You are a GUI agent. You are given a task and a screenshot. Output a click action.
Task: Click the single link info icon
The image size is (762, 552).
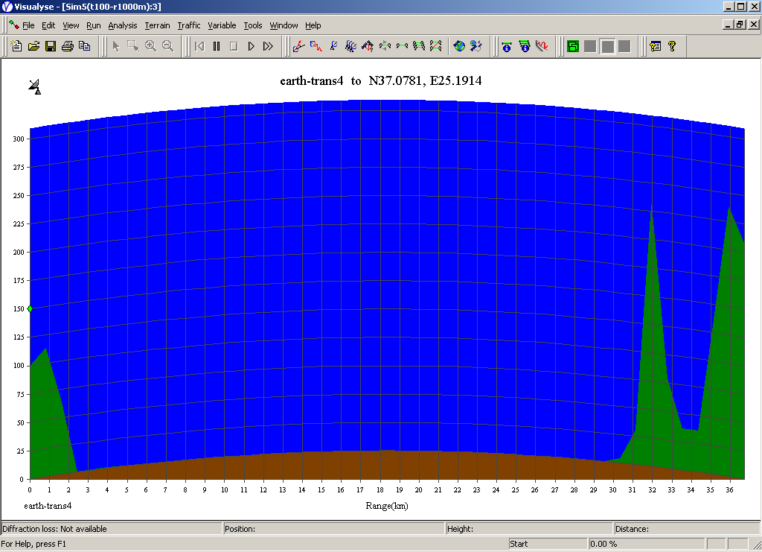(x=507, y=46)
